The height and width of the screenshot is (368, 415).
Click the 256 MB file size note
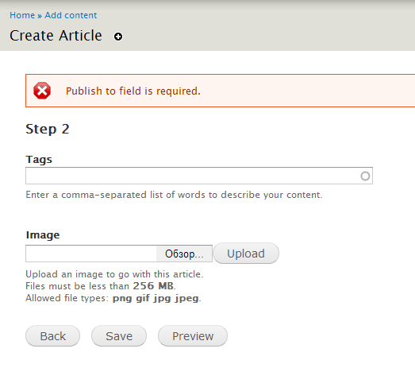click(x=101, y=286)
